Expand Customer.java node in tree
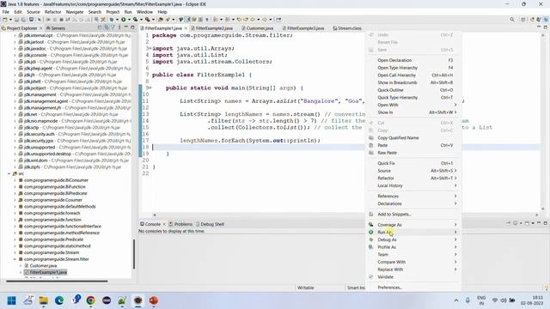The height and width of the screenshot is (309, 550). (21, 265)
